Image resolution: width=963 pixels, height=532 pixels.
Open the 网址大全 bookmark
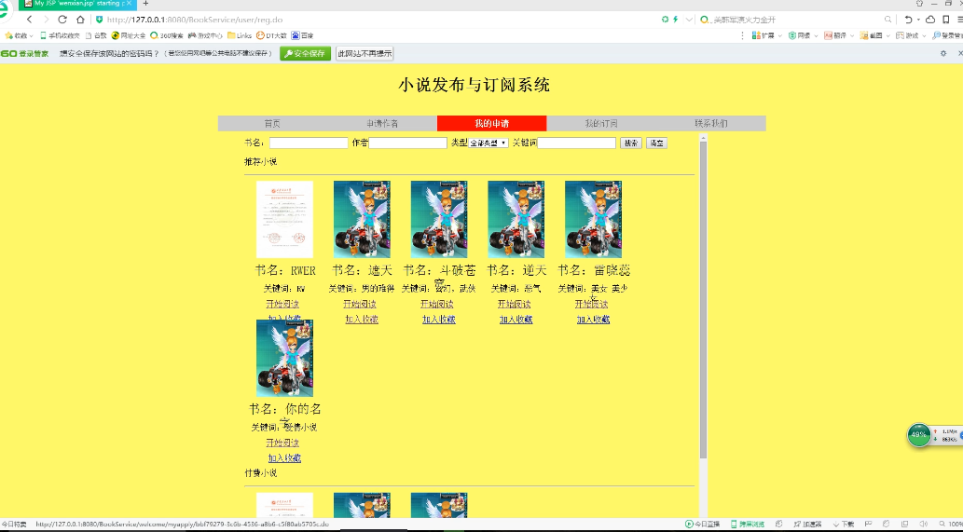[129, 35]
